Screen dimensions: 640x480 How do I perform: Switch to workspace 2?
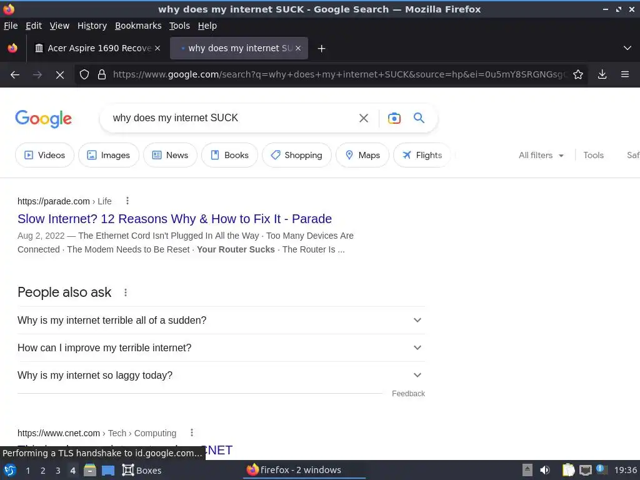coord(43,471)
